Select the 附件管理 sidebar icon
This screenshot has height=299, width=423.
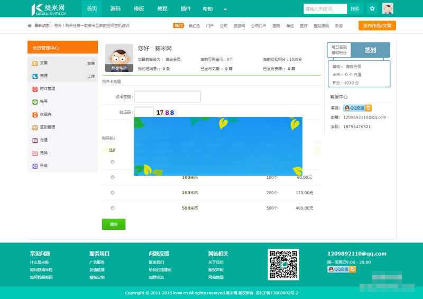(35, 89)
